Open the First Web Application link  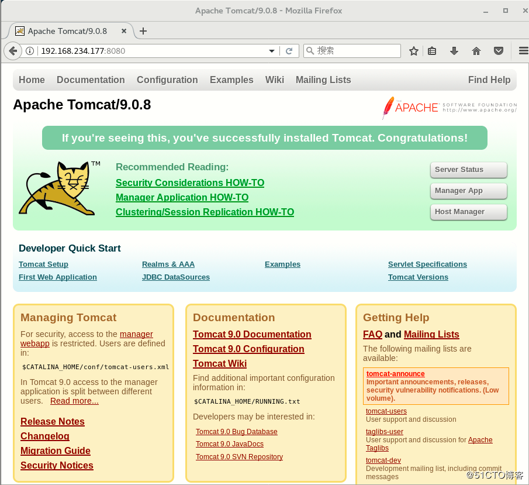pyautogui.click(x=58, y=277)
